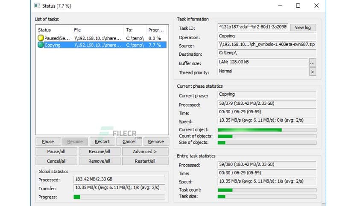Open buffer size settings with ellipsis button

click(x=312, y=63)
